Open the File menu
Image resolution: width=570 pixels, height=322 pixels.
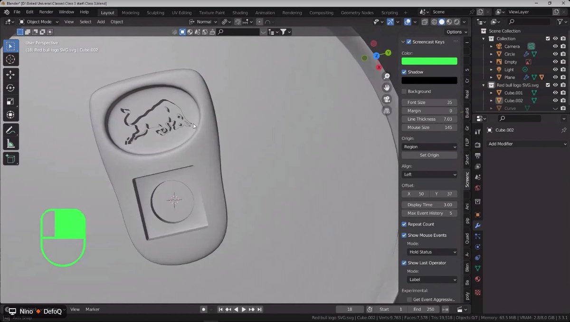tap(17, 12)
